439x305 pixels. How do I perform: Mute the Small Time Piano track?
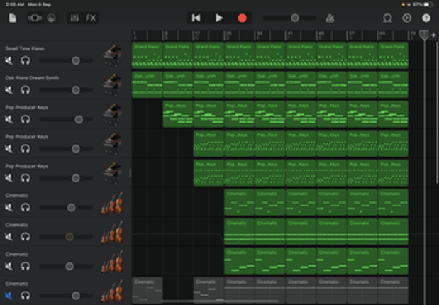[9, 61]
